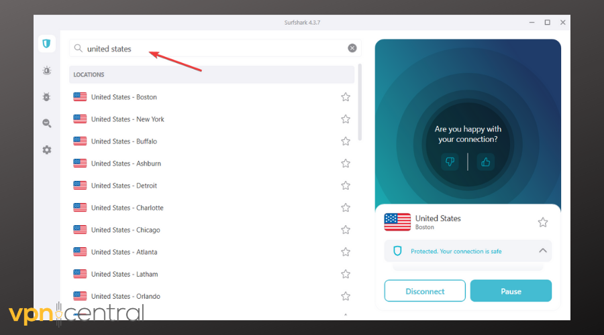The width and height of the screenshot is (604, 335).
Task: Favorite United States - Ashburn
Action: coord(346,163)
